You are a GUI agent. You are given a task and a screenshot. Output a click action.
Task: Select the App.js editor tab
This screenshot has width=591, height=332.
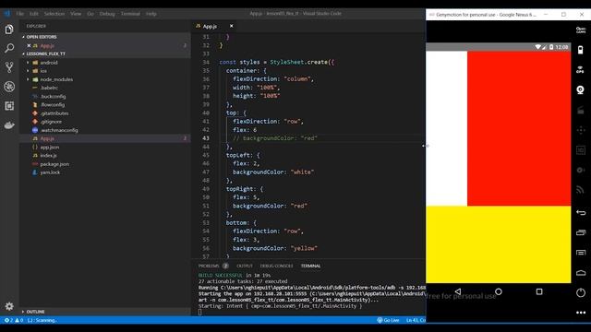pyautogui.click(x=210, y=26)
